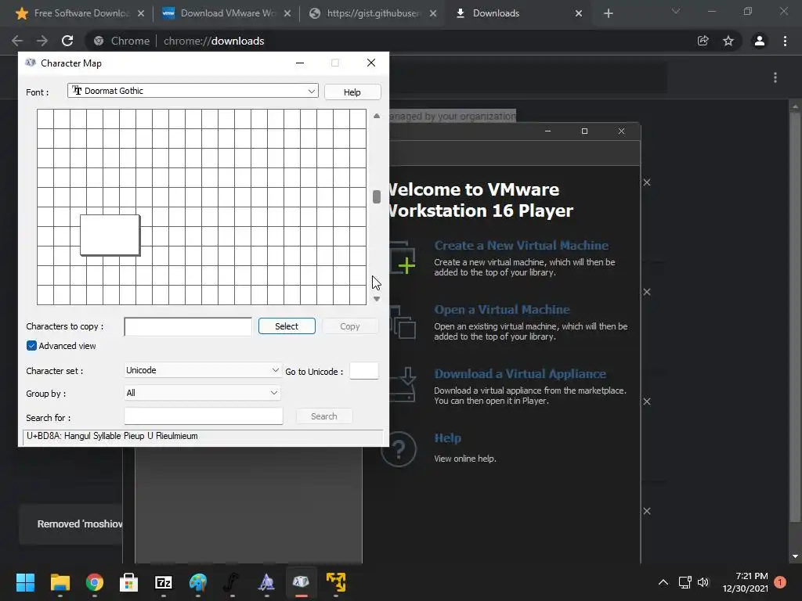The width and height of the screenshot is (802, 601).
Task: Open Microsoft Store from the taskbar
Action: (129, 582)
